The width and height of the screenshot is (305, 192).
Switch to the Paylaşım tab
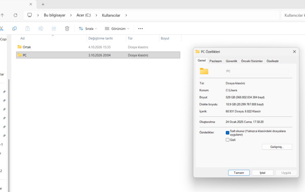[x=216, y=61]
